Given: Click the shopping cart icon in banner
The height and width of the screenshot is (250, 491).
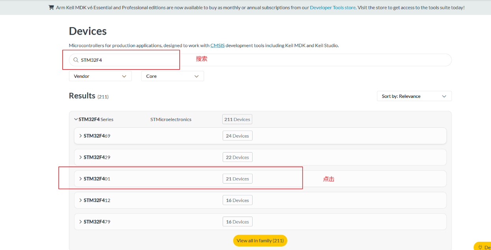Looking at the screenshot, I should click(x=51, y=7).
